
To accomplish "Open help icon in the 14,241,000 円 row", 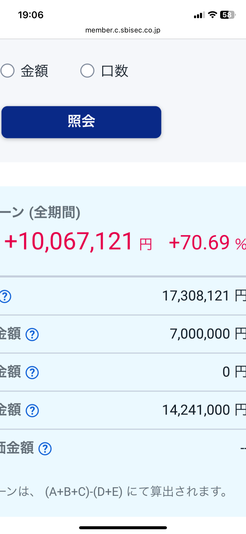I will point(32,411).
